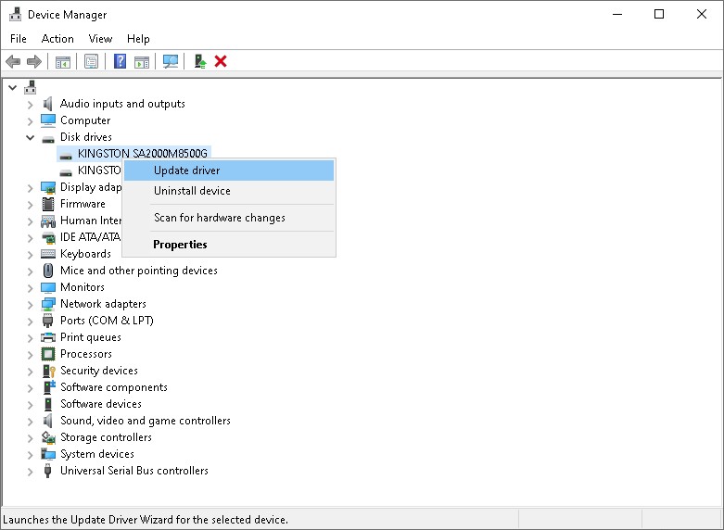Select the Display adapters category label
This screenshot has width=724, height=530.
pos(91,187)
